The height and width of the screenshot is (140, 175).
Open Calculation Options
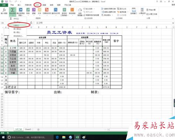[142, 11]
